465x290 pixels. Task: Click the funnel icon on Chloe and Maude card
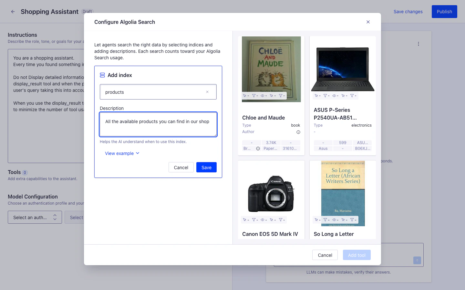(x=254, y=95)
